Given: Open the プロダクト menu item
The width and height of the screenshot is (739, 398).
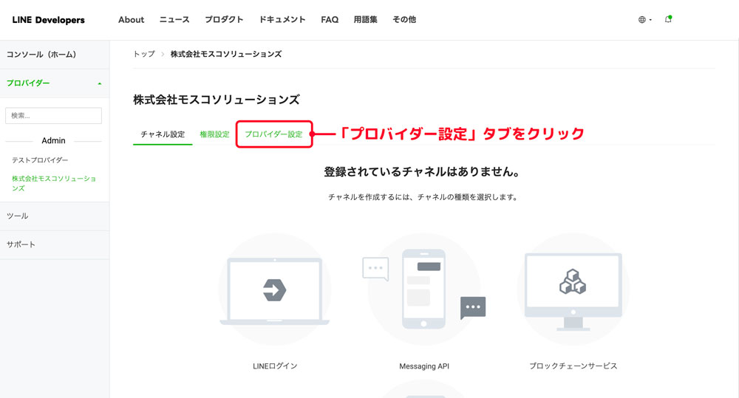Looking at the screenshot, I should click(224, 20).
